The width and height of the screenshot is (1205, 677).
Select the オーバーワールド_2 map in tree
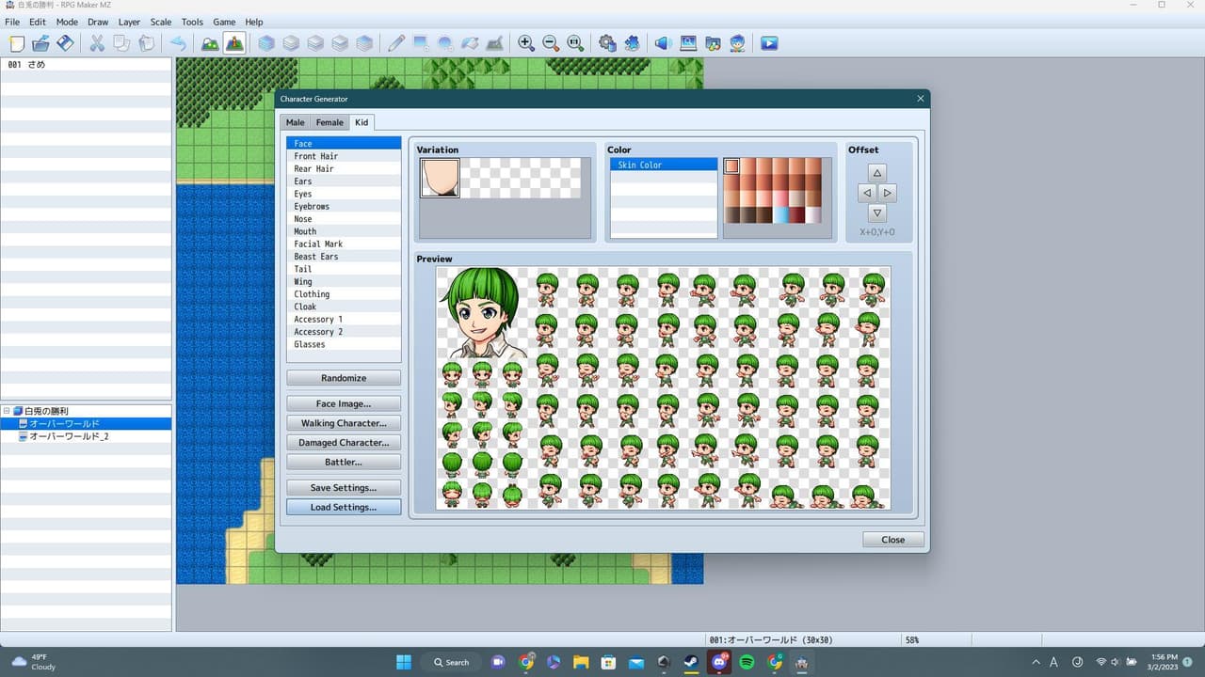69,436
